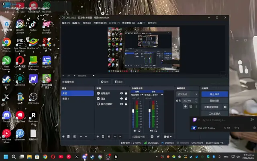Image resolution: width=257 pixels, height=161 pixels.
Task: Expand Twitch channel chevron in Restream chat
Action: tap(199, 120)
